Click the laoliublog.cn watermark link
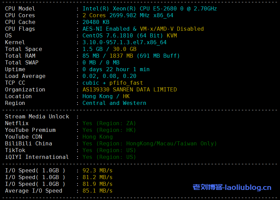Viewport: 280px width, 200px height. click(x=232, y=187)
